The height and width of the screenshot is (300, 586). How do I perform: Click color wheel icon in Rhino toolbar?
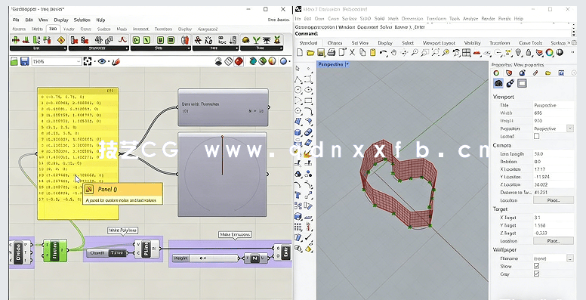point(549,53)
